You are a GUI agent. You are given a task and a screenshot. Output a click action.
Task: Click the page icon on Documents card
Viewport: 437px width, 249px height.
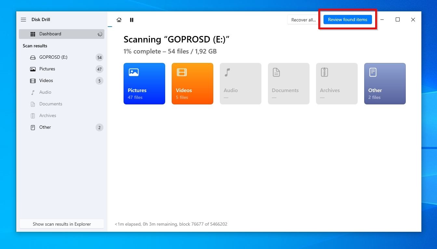click(x=276, y=72)
